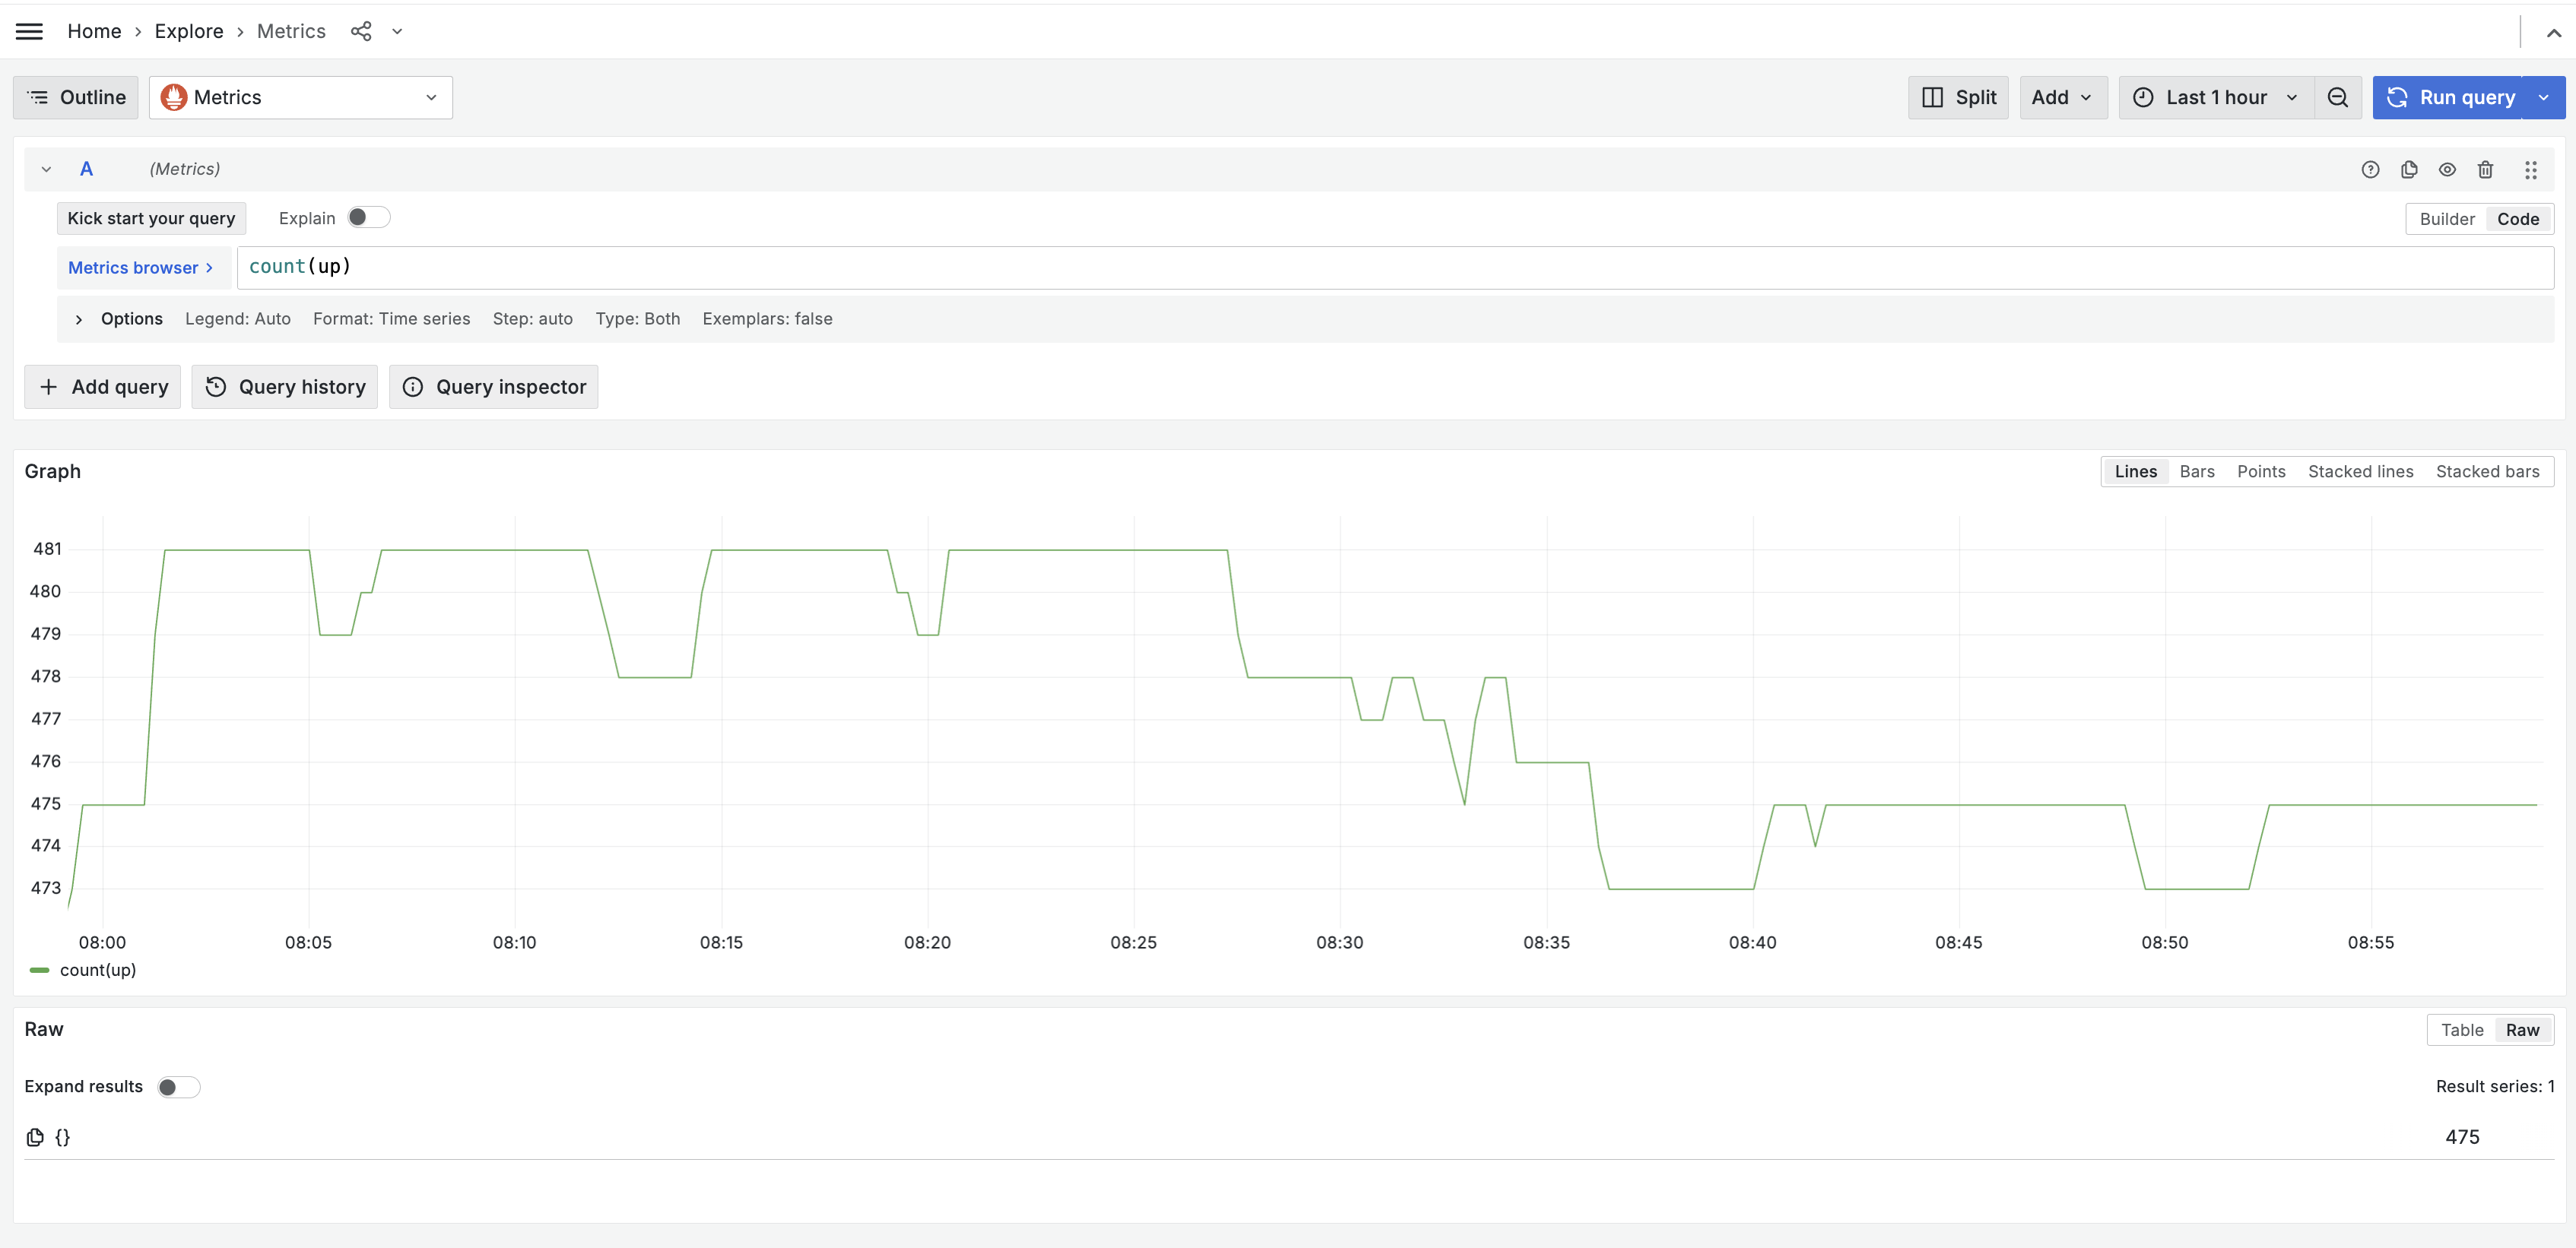Image resolution: width=2576 pixels, height=1248 pixels.
Task: Collapse query row A
Action: (x=46, y=169)
